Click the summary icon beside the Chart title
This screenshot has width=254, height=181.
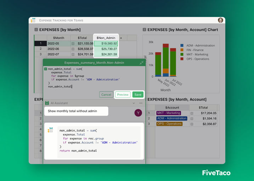(x=145, y=30)
